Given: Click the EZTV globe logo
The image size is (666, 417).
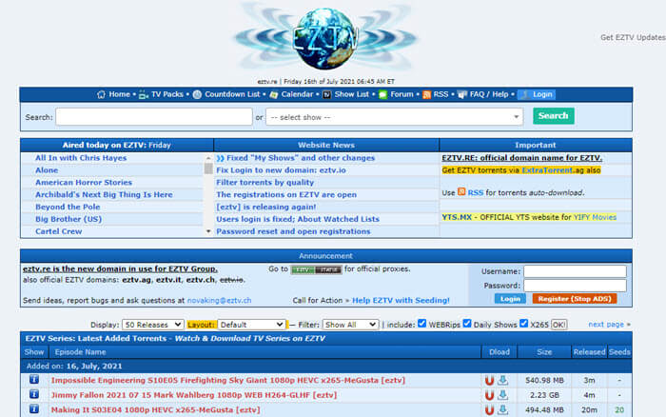Looking at the screenshot, I should pyautogui.click(x=325, y=38).
